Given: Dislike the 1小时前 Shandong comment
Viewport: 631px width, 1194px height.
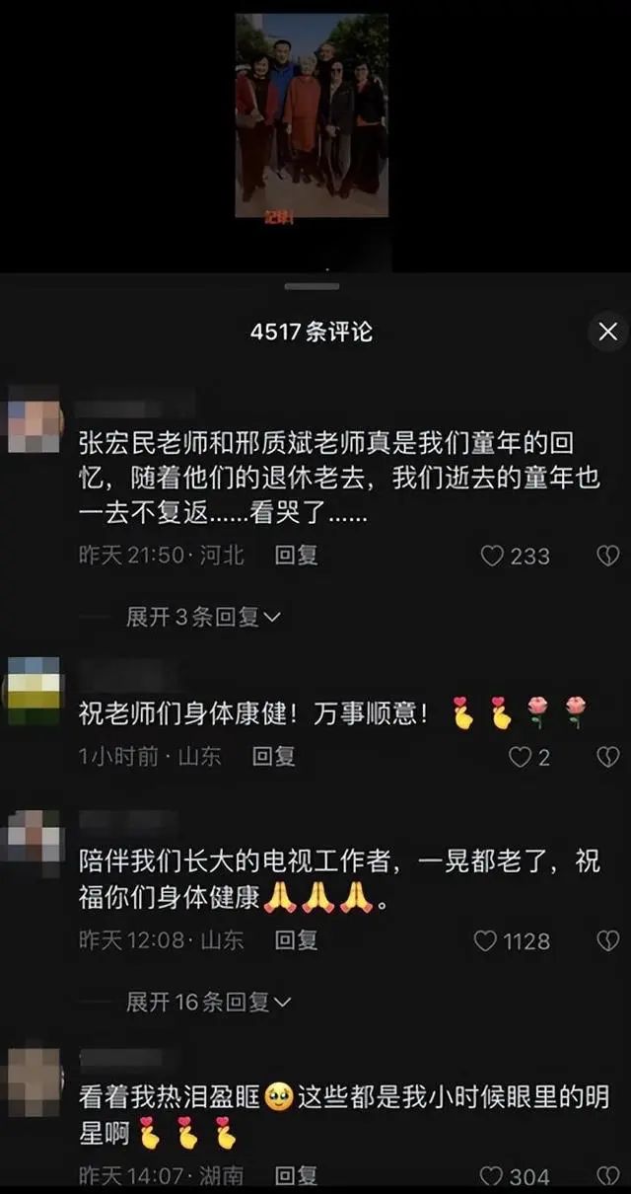Looking at the screenshot, I should [608, 757].
